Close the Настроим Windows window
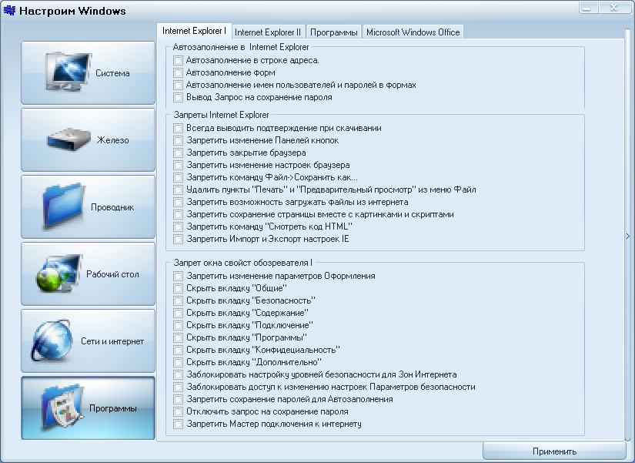635x463 pixels. point(613,7)
